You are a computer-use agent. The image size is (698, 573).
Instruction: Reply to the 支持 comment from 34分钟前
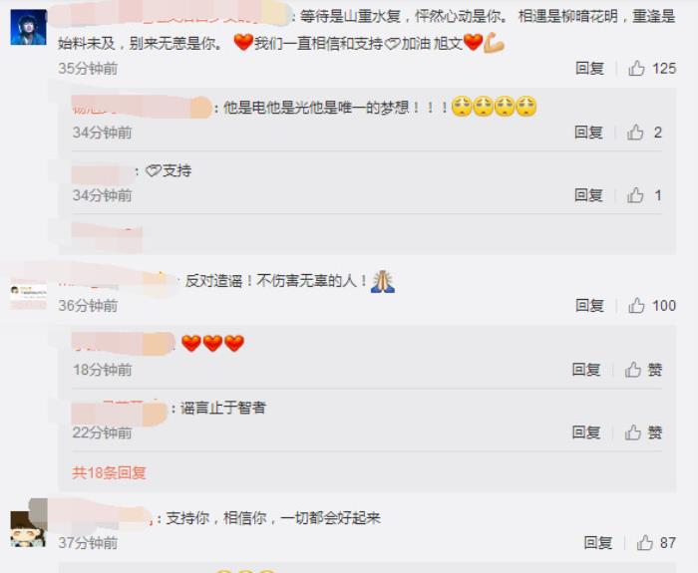pyautogui.click(x=588, y=195)
